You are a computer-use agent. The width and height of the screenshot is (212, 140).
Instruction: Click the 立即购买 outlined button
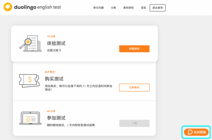pyautogui.click(x=134, y=88)
